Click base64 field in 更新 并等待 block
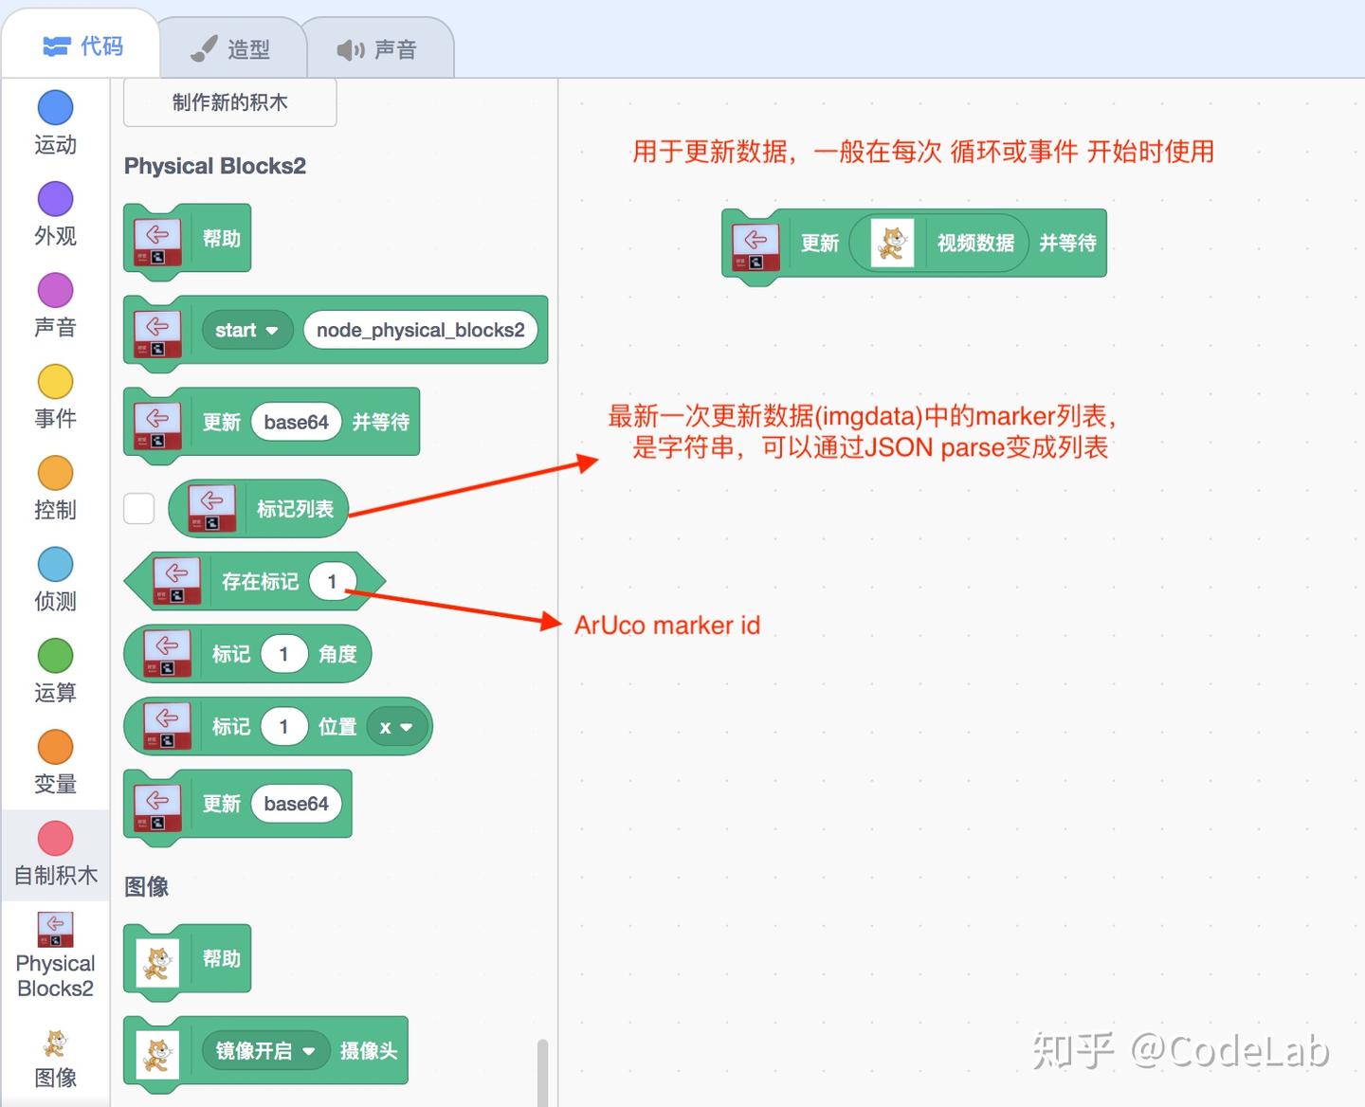Image resolution: width=1365 pixels, height=1107 pixels. pyautogui.click(x=296, y=422)
